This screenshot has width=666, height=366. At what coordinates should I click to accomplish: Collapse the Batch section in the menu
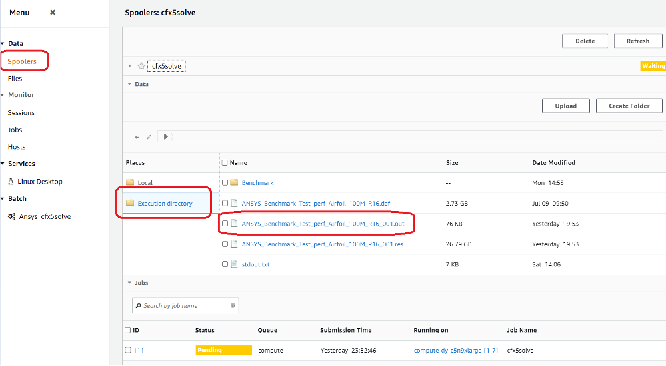pos(3,198)
